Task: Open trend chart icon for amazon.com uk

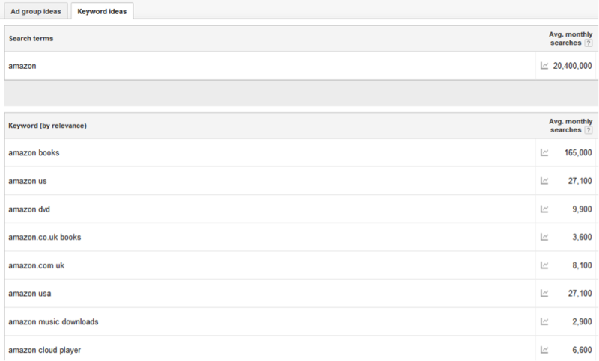Action: (x=544, y=265)
